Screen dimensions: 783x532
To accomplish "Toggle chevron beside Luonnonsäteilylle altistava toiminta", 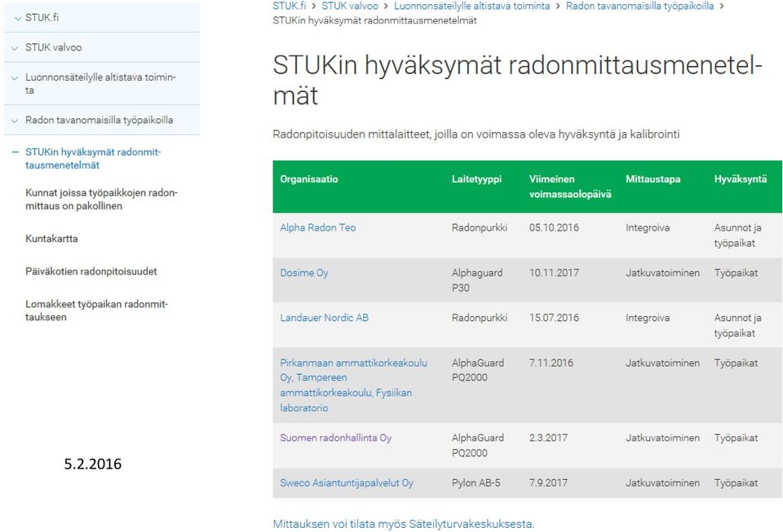I will click(15, 78).
